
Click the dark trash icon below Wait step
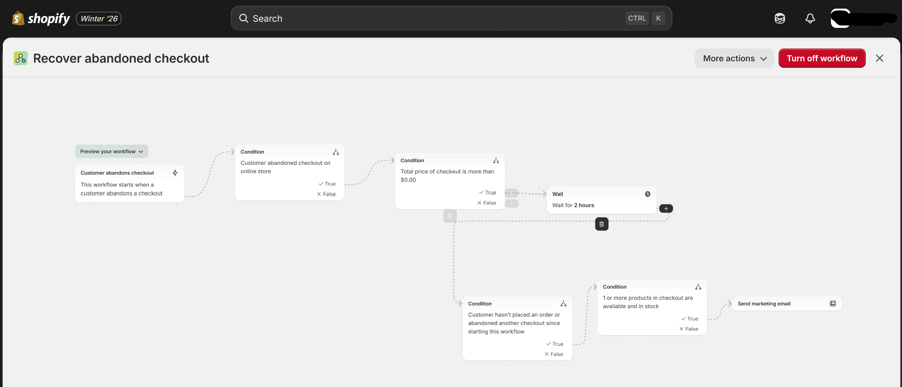coord(601,224)
